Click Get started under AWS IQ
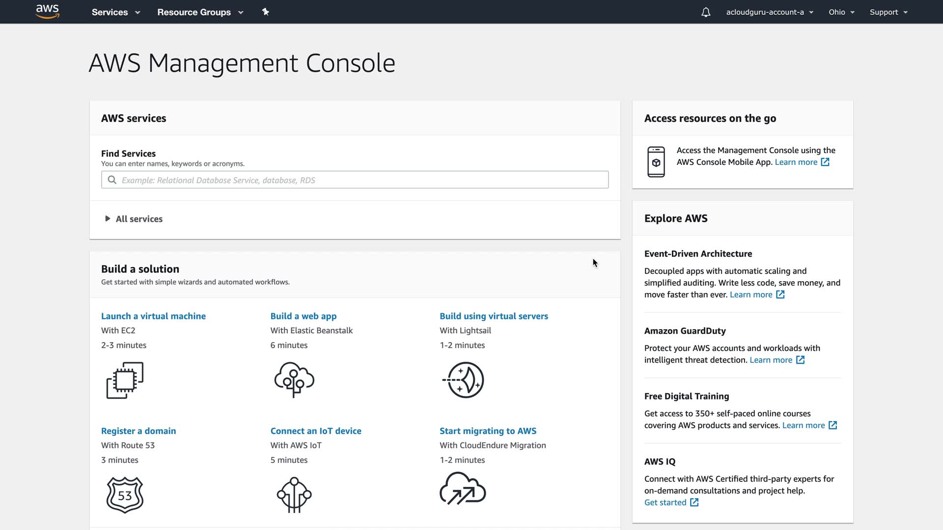 pyautogui.click(x=666, y=503)
